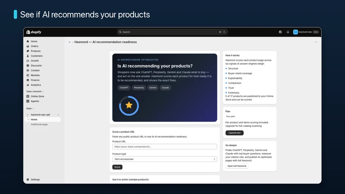
Task: Click the store icon beside bell
Action: click(280, 32)
